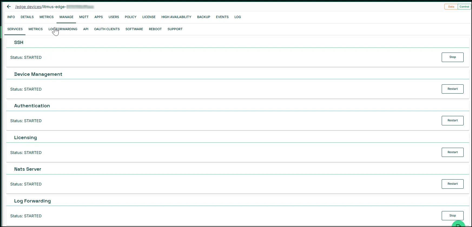The image size is (472, 227).
Task: Switch to Control mode
Action: point(464,7)
